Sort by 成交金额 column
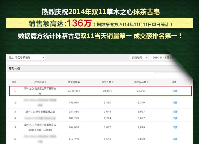This screenshot has width=199, height=144. coord(74,82)
